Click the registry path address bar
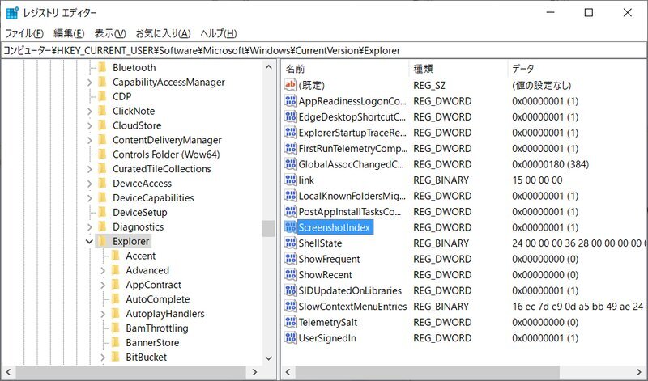Screen dimensions: 648x381 (324, 50)
